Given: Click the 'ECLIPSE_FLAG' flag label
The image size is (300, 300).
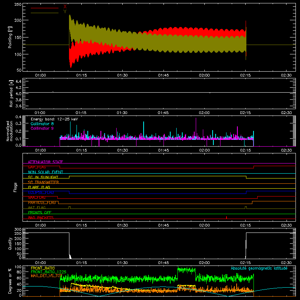Looking at the screenshot, I should (x=41, y=192).
